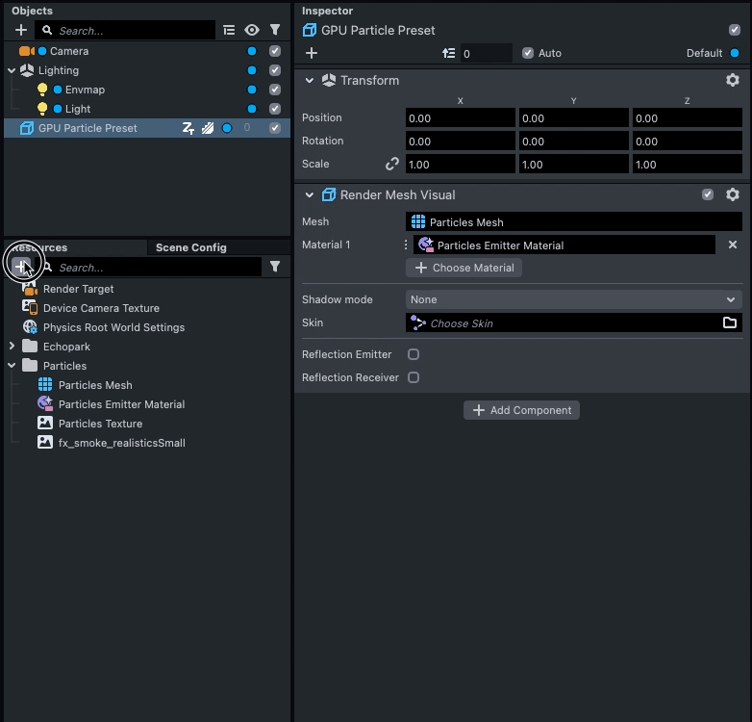Click the add object plus icon
Viewport: 752px width, 722px height.
click(21, 31)
